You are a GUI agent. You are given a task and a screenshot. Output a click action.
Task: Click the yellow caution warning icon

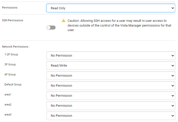(x=64, y=21)
